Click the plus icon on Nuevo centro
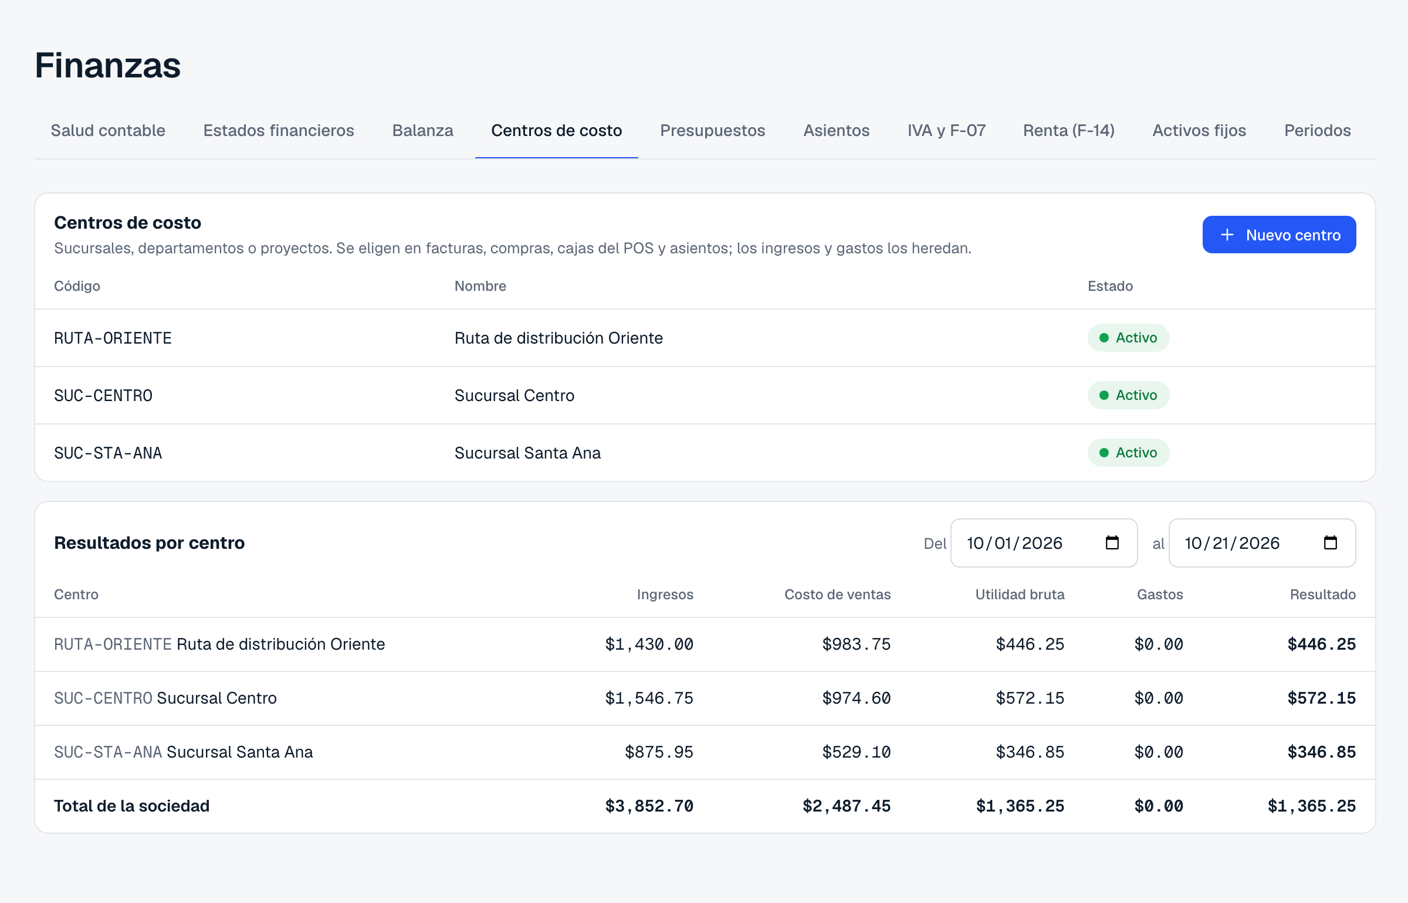 pyautogui.click(x=1227, y=235)
